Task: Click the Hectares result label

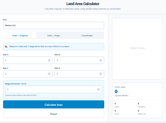Action: coord(141,107)
